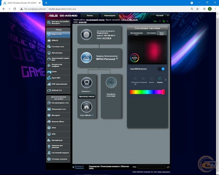Switch to the Состояние status tab
This screenshot has width=219, height=175.
(151, 33)
